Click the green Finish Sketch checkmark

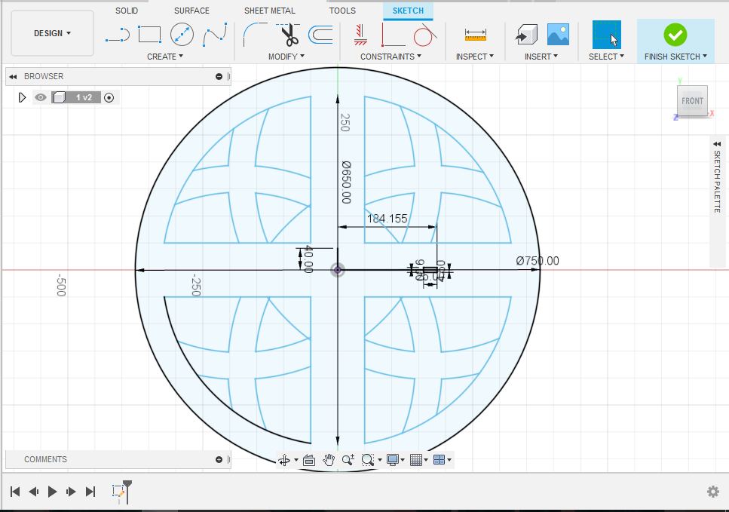coord(675,35)
